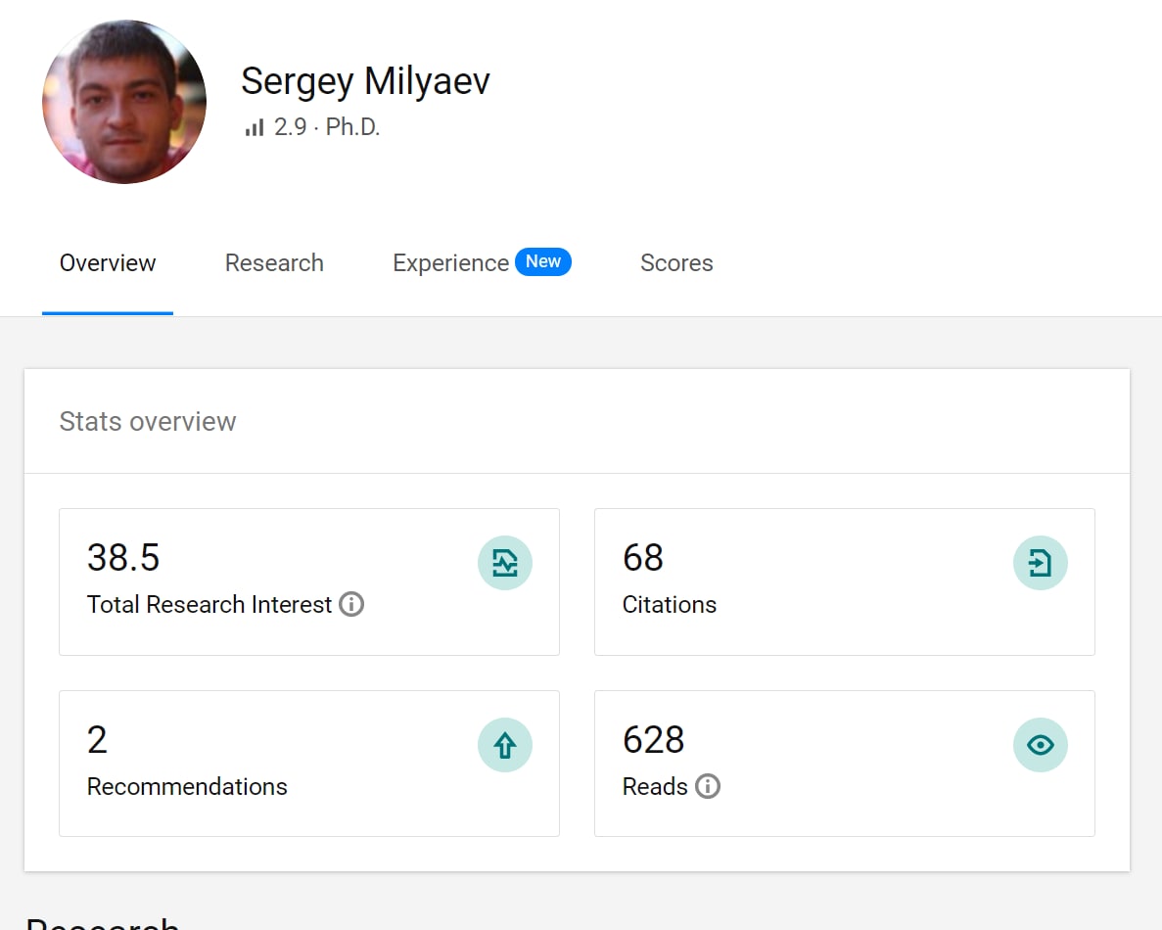The height and width of the screenshot is (930, 1162).
Task: Click the Sergey Milyaev name heading
Action: click(365, 81)
